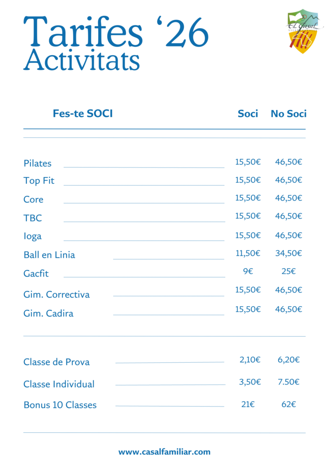Select the Classe Individual label
The height and width of the screenshot is (466, 329).
click(x=59, y=384)
